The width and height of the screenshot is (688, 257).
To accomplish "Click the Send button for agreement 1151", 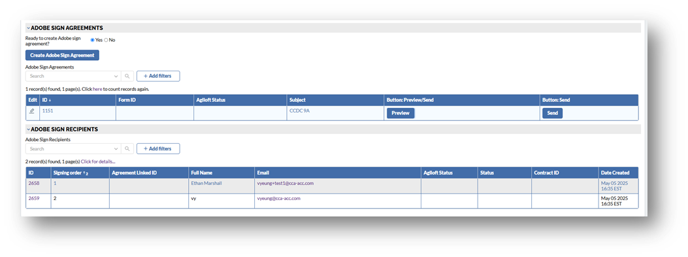I will click(x=552, y=113).
